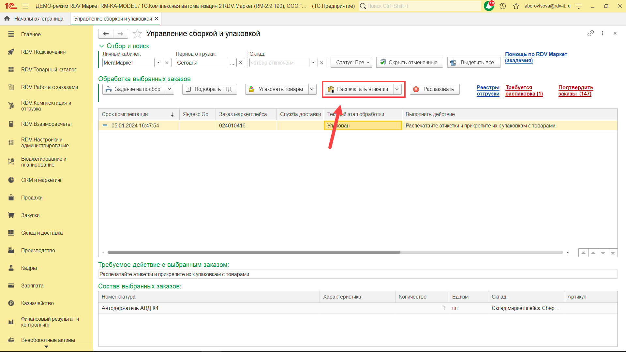Viewport: 626px width, 352px height.
Task: Toggle Скрыть отмененные option
Action: pyautogui.click(x=409, y=62)
